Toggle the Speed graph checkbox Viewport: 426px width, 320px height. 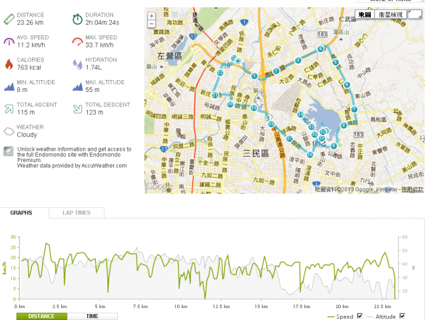coord(359,316)
